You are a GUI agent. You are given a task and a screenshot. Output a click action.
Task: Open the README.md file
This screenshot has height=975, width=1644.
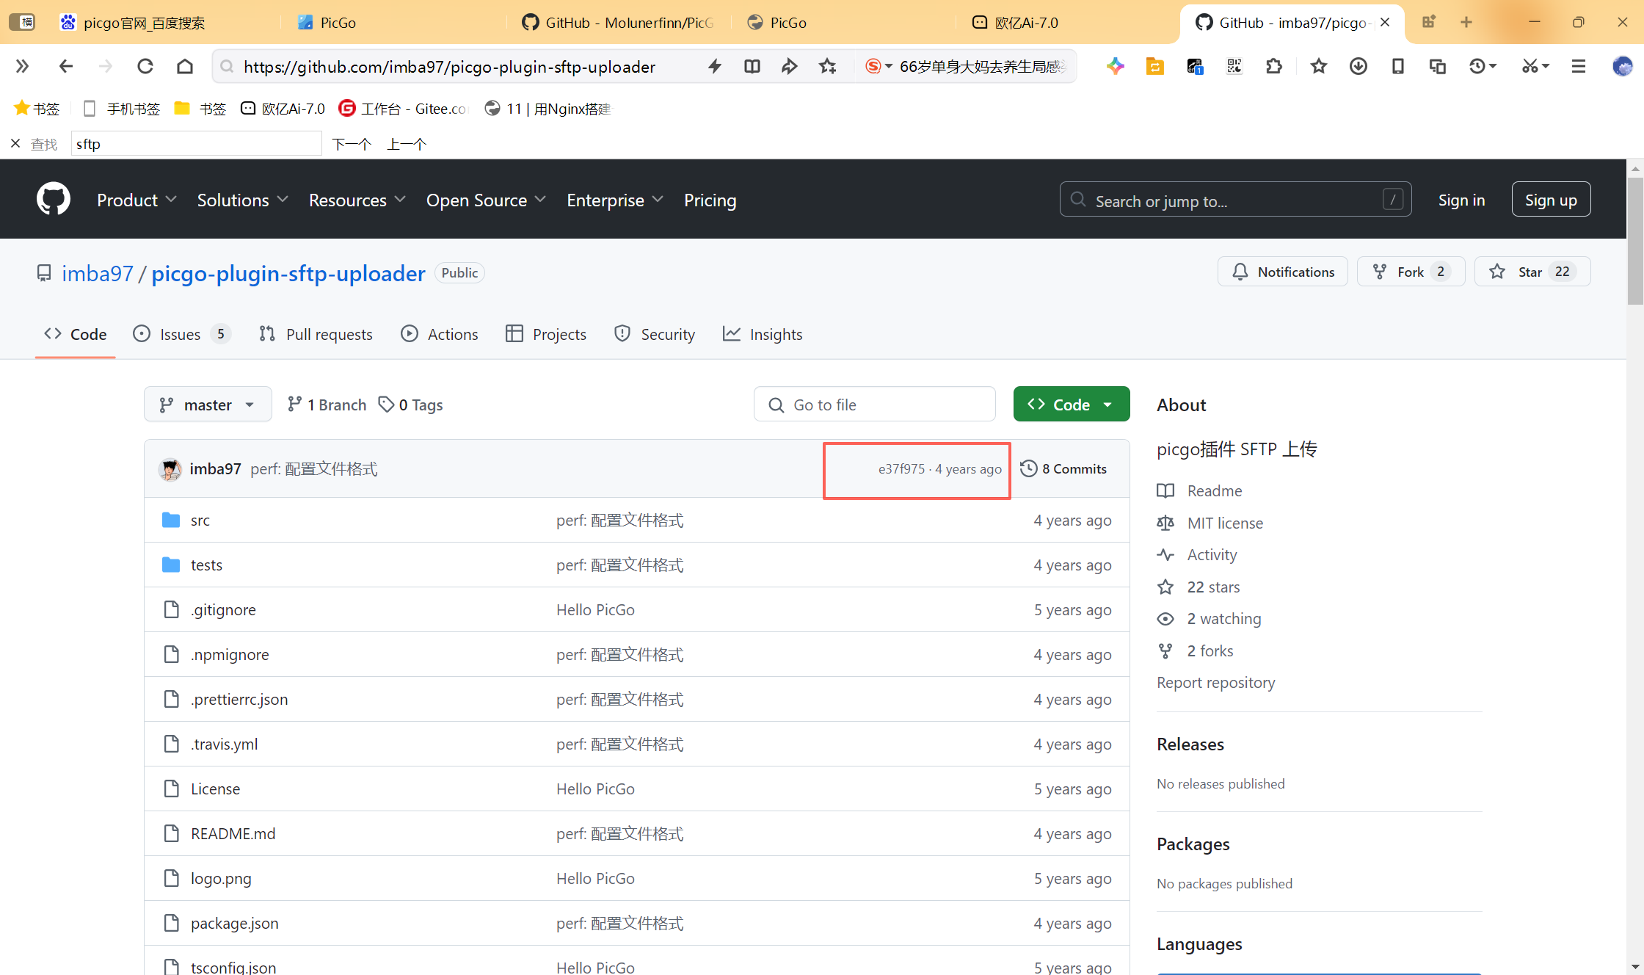[233, 833]
